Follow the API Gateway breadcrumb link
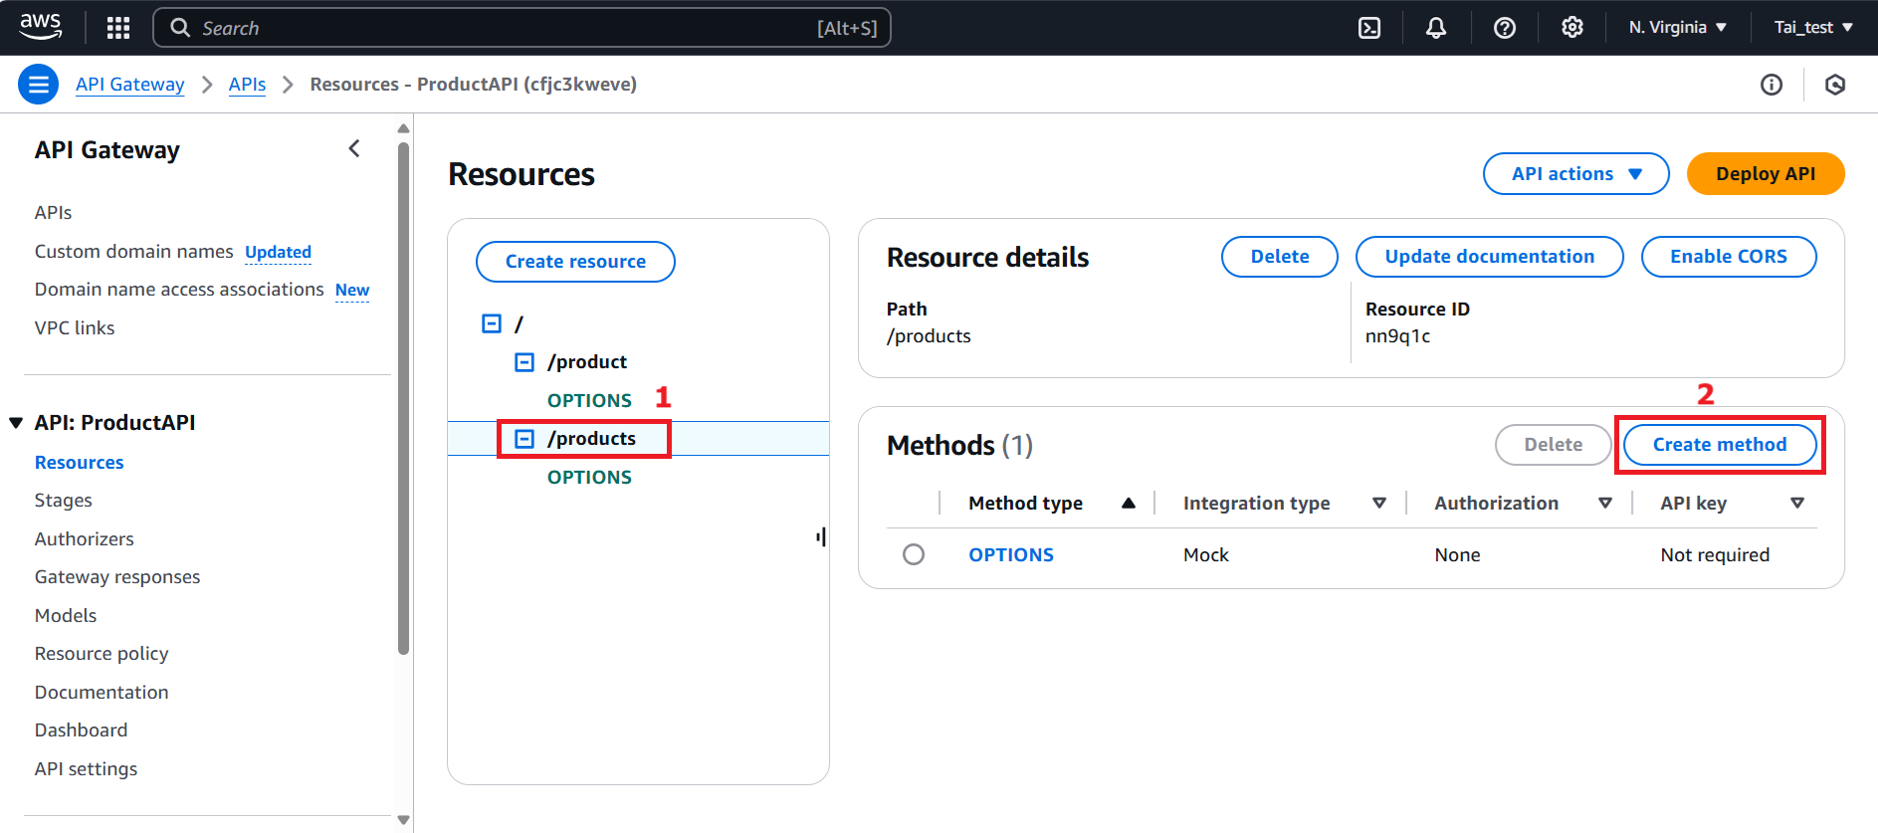 (130, 85)
